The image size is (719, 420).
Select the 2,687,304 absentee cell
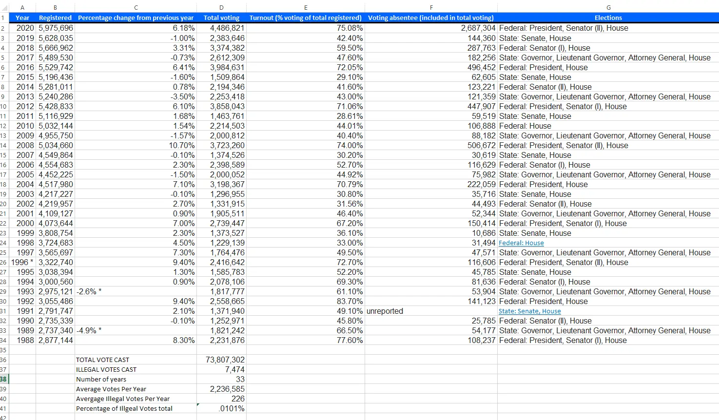478,28
